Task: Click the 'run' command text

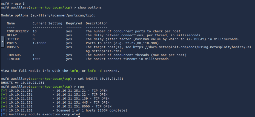Action: 81,87
